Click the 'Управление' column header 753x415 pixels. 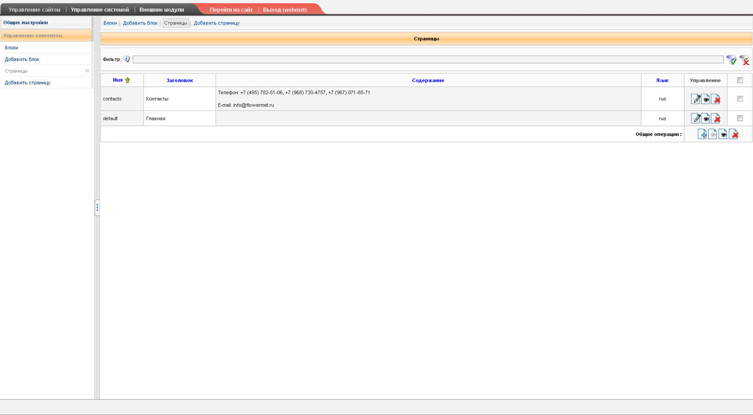[705, 81]
